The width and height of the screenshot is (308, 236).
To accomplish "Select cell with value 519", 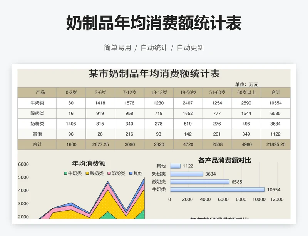I will tap(188, 124).
